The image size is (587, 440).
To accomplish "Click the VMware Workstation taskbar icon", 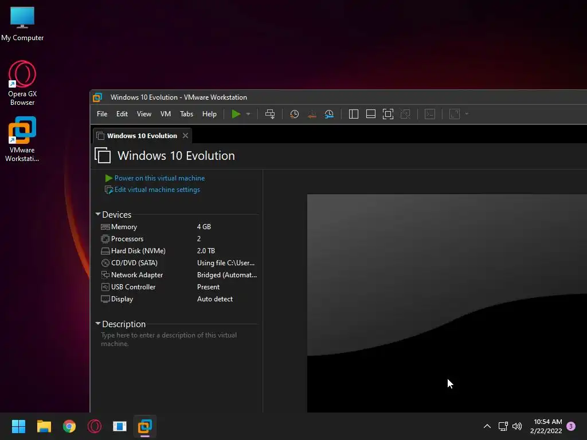I will 145,426.
